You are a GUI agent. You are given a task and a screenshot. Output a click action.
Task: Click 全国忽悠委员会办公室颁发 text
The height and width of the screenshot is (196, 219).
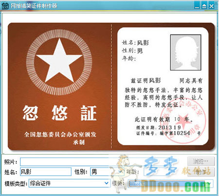pos(60,134)
